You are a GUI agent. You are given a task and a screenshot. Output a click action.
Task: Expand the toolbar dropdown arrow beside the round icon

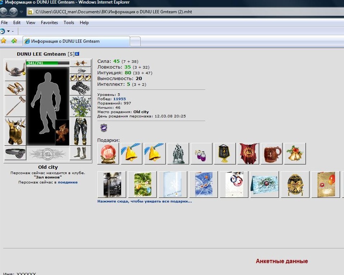(8, 31)
